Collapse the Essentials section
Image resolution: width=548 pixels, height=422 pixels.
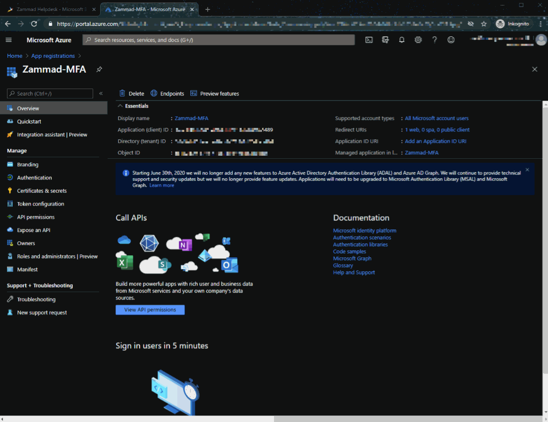tap(133, 106)
